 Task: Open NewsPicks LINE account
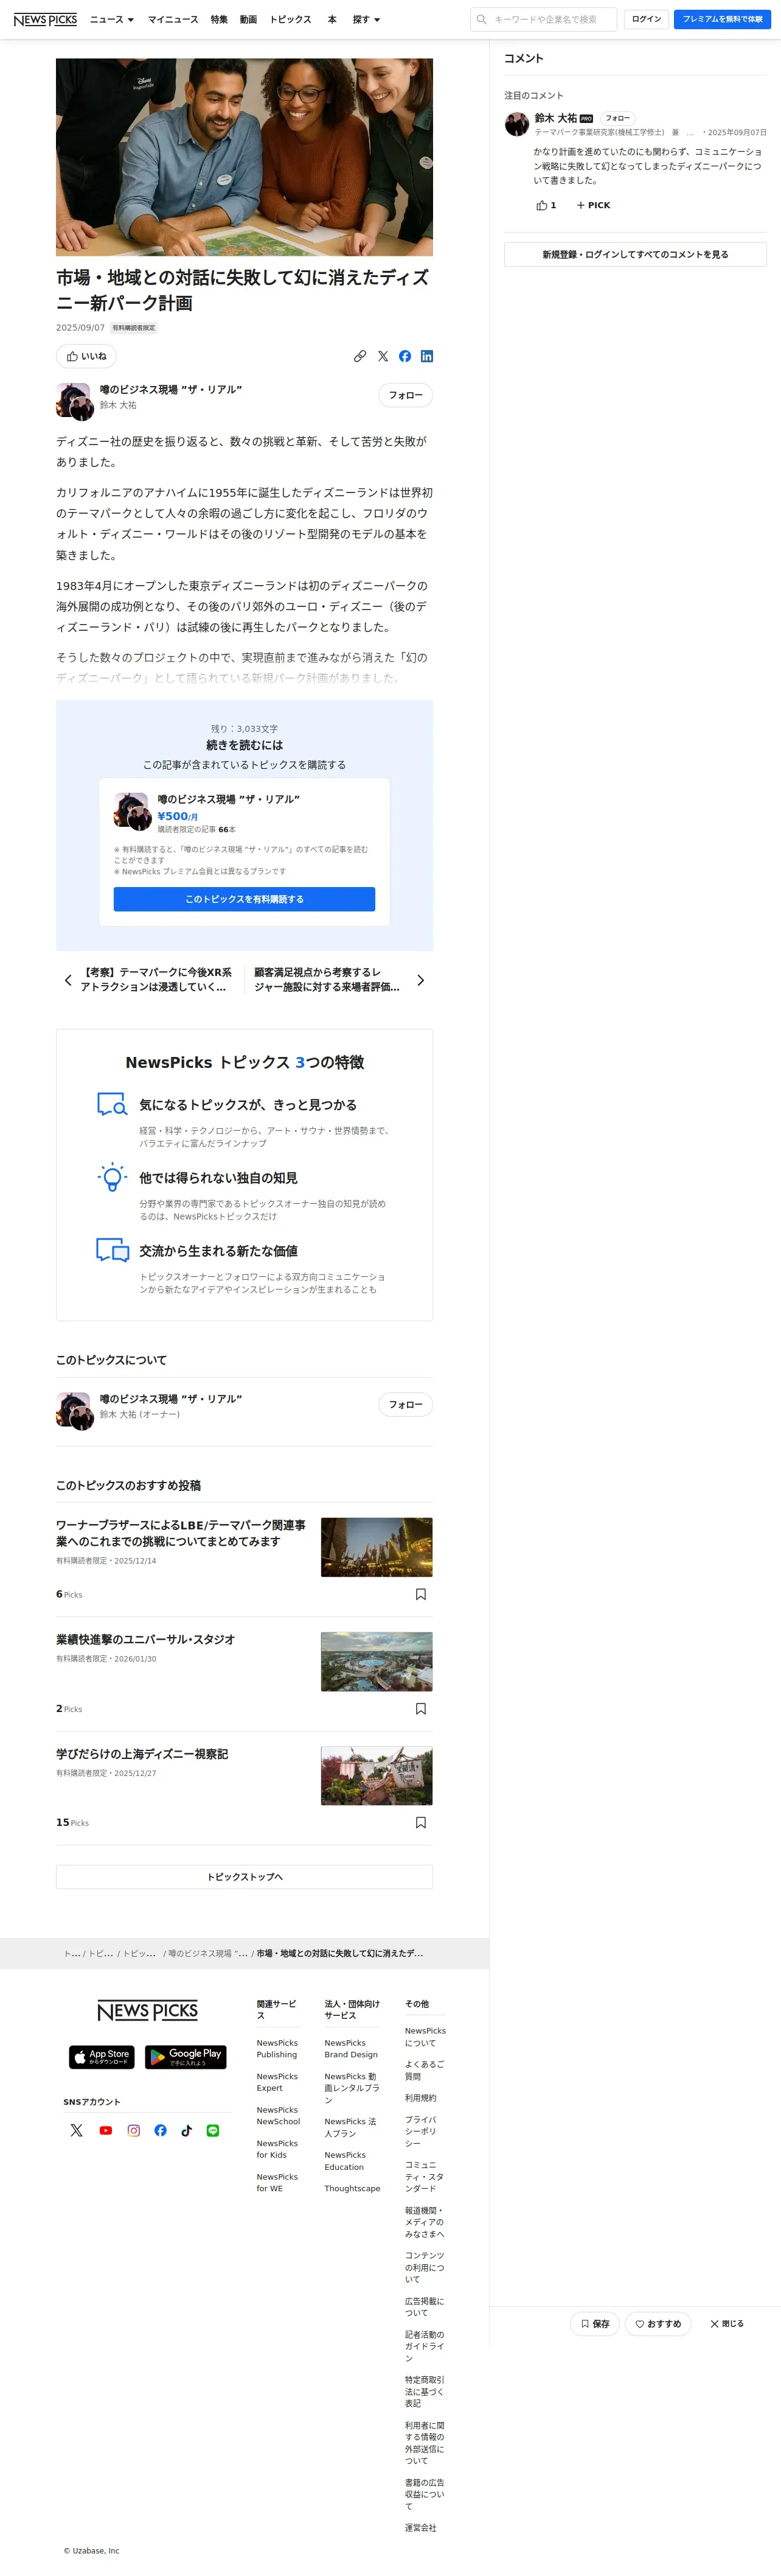(x=213, y=2131)
